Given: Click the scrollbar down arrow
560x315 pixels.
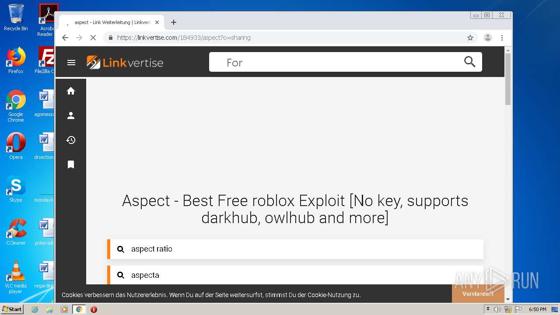Looking at the screenshot, I should tap(507, 299).
